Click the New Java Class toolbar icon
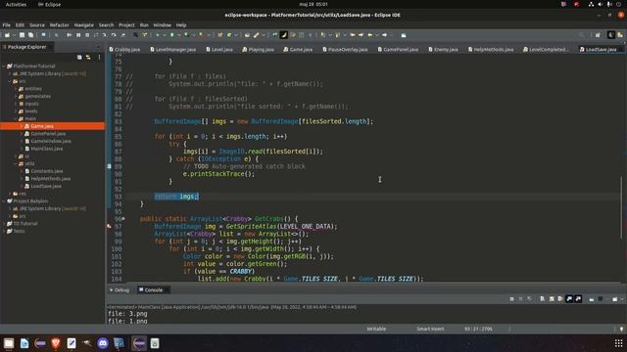Image resolution: width=627 pixels, height=352 pixels. coord(229,35)
